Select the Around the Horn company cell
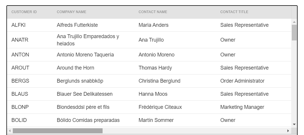The image size is (304, 135). click(76, 68)
